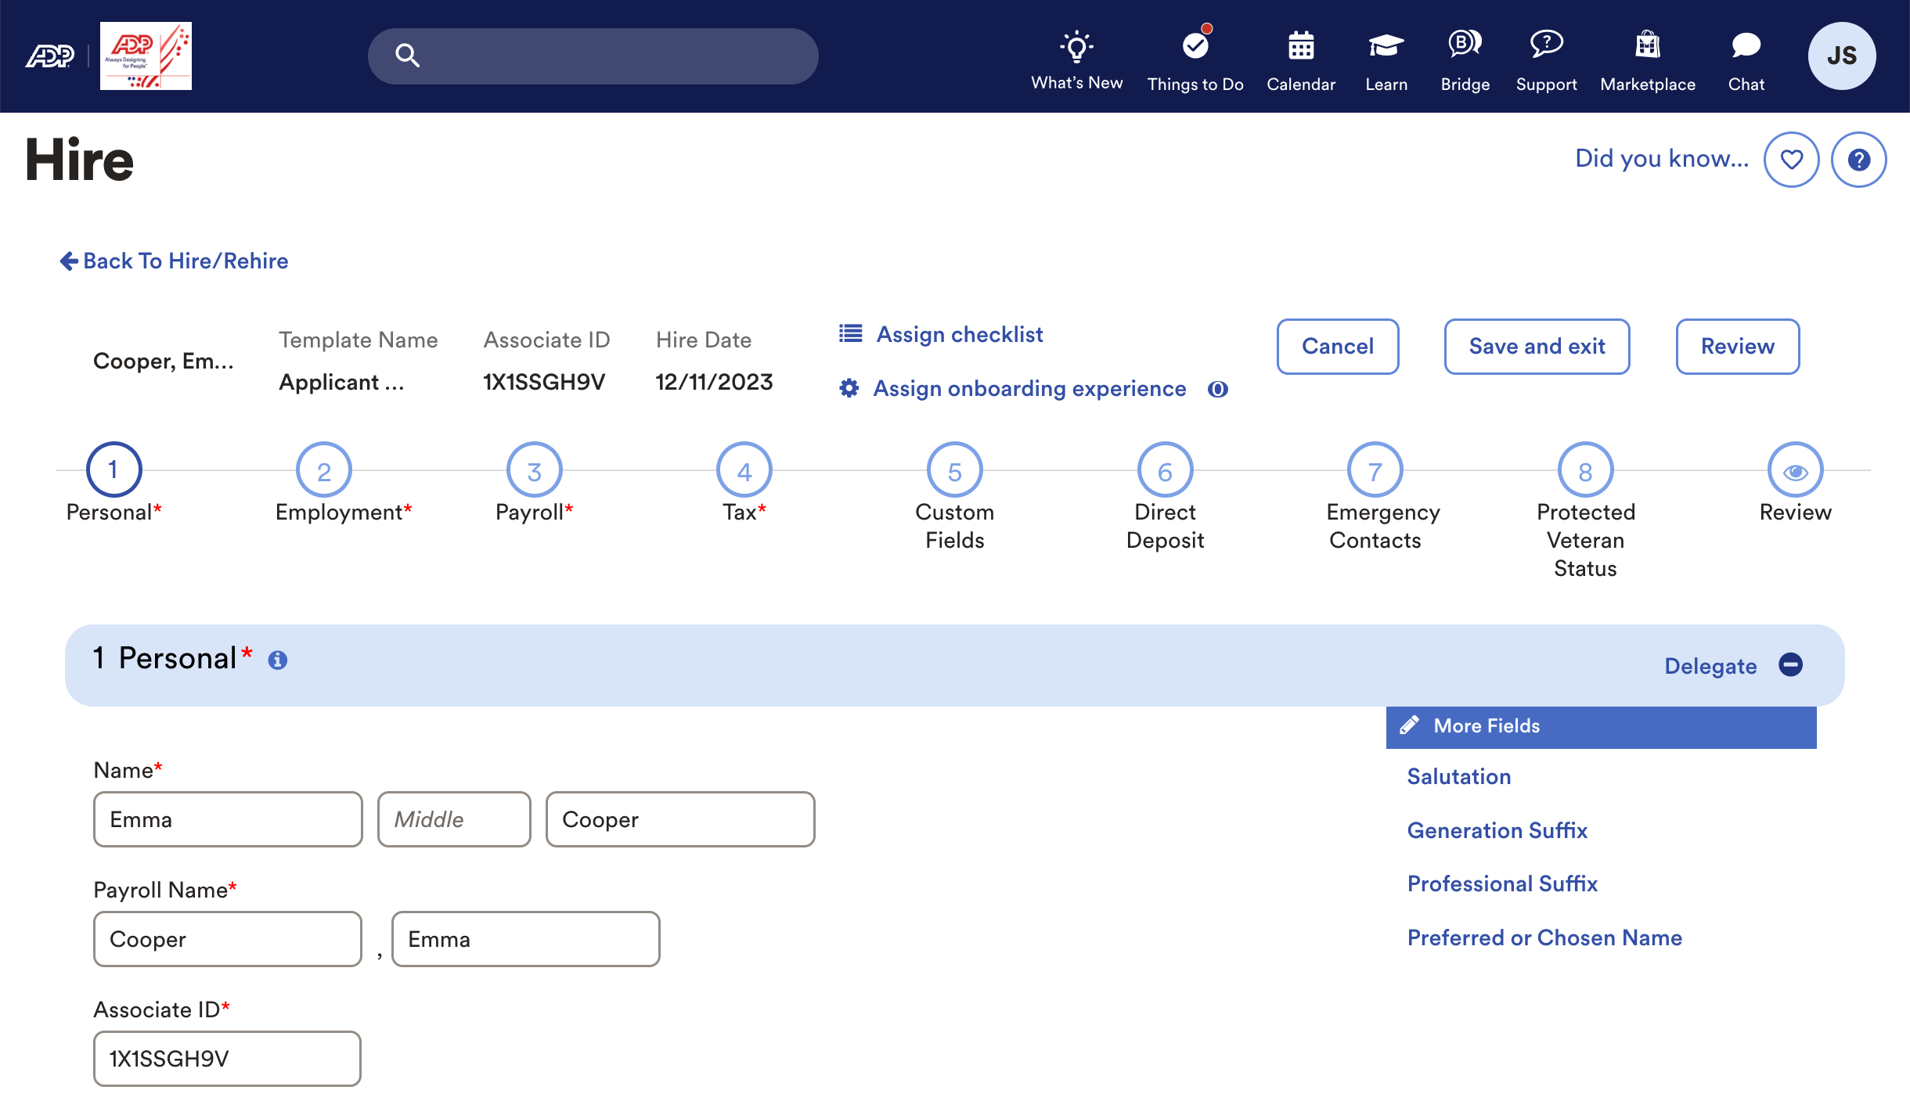Open the Chat bubble icon
The height and width of the screenshot is (1119, 1910).
[x=1746, y=45]
